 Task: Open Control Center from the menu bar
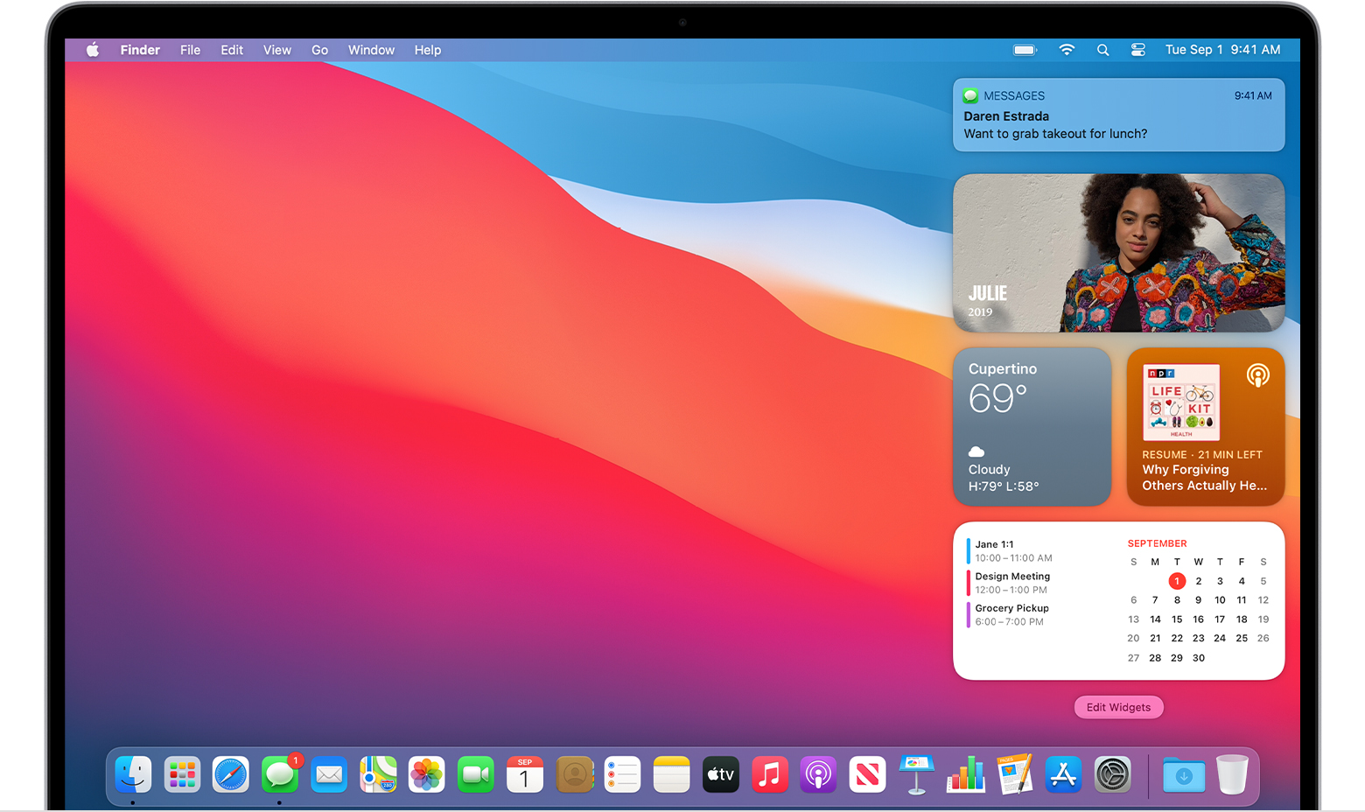click(1138, 50)
